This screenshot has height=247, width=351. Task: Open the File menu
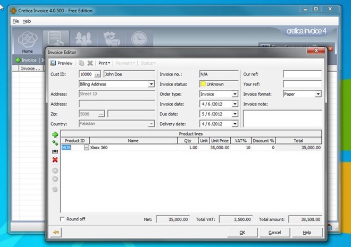tap(15, 21)
